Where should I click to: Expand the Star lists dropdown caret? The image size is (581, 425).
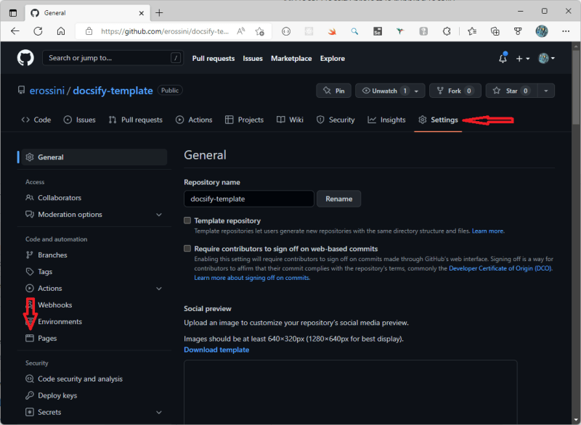point(546,91)
